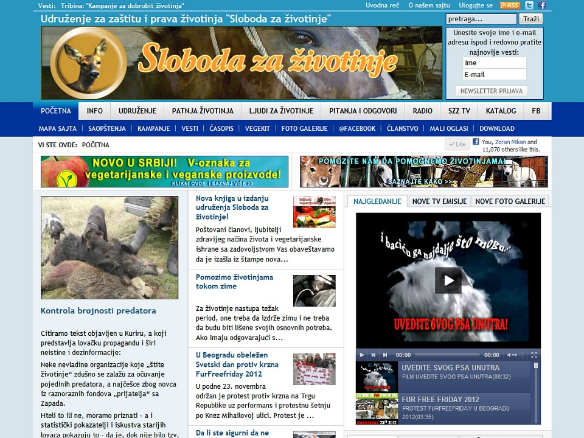Go to the previous video in the player
This screenshot has width=584, height=438.
373,355
